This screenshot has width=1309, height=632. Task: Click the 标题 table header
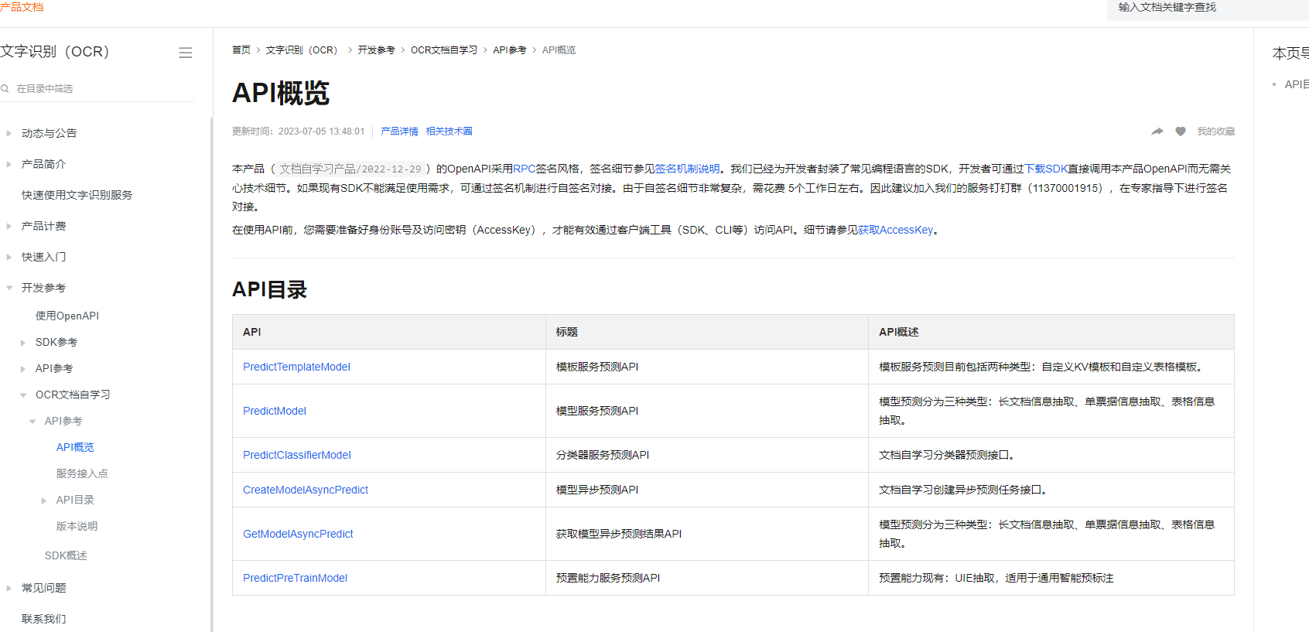707,332
